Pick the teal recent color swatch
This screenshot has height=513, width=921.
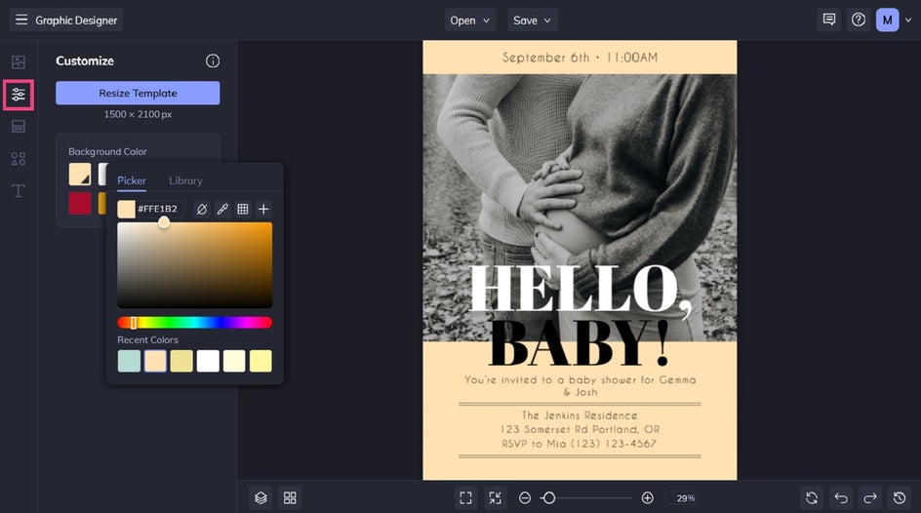tap(129, 361)
